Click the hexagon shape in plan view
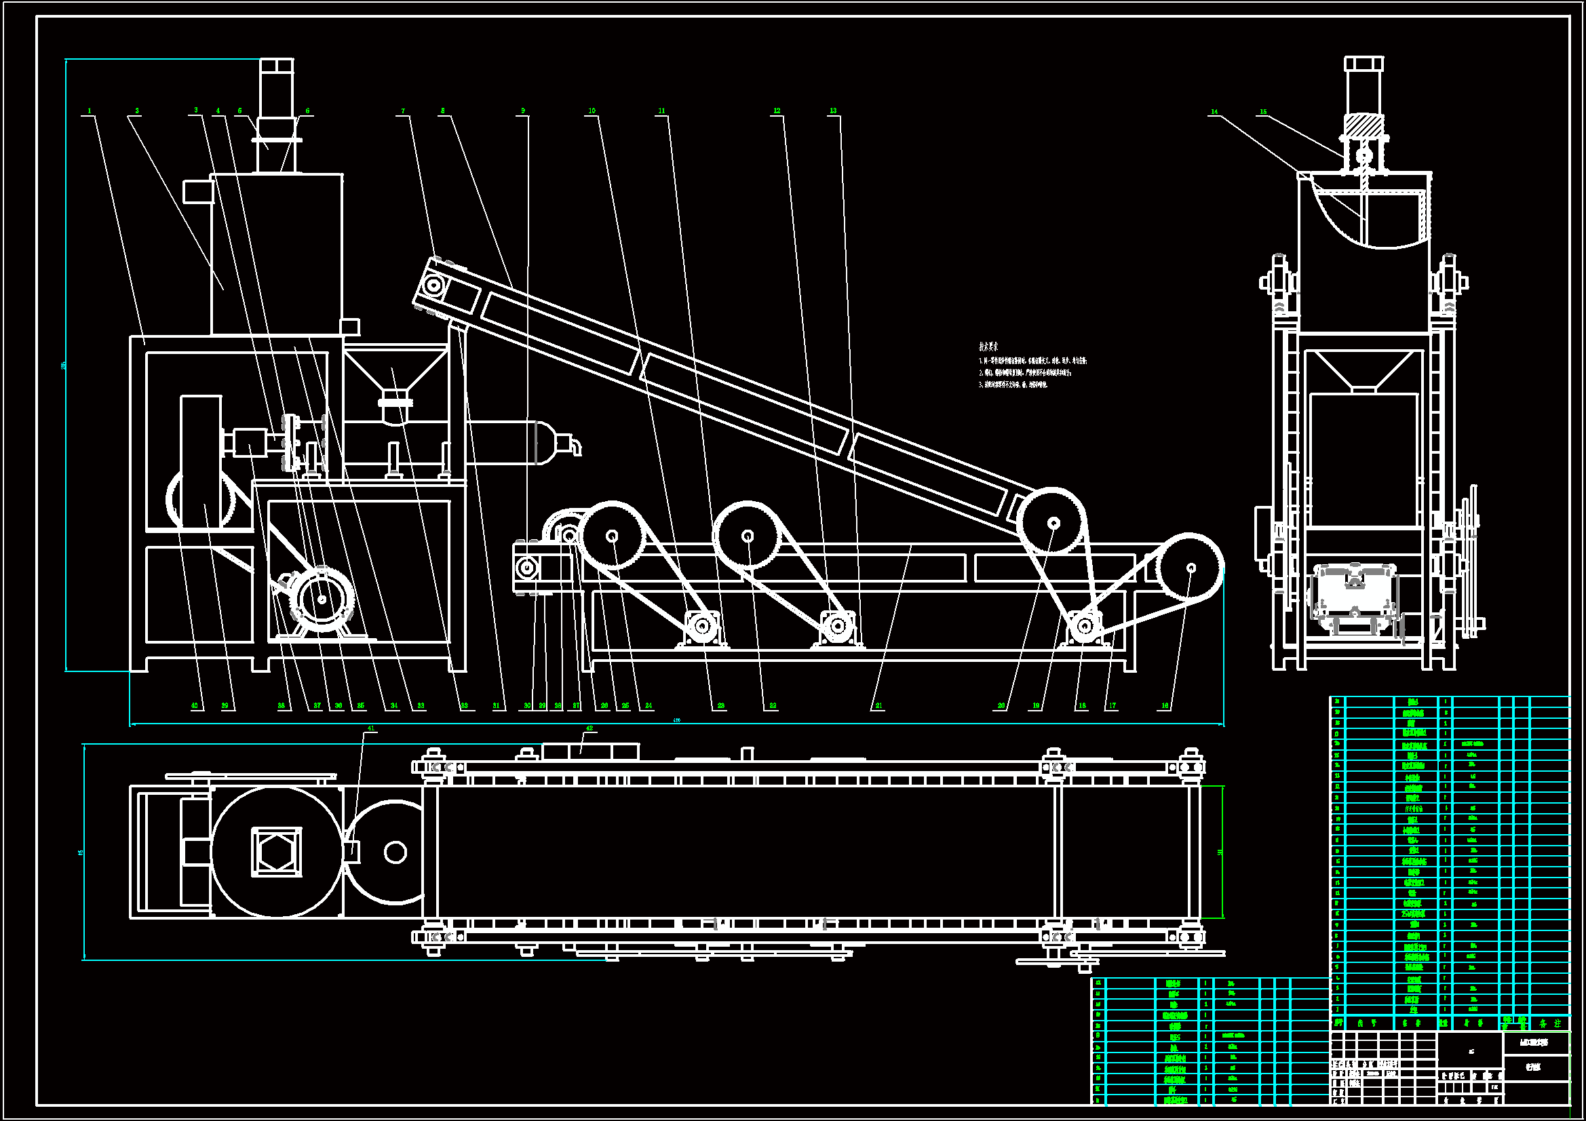The image size is (1586, 1121). (277, 852)
